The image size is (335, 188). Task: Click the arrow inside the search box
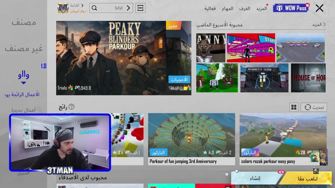(128, 8)
